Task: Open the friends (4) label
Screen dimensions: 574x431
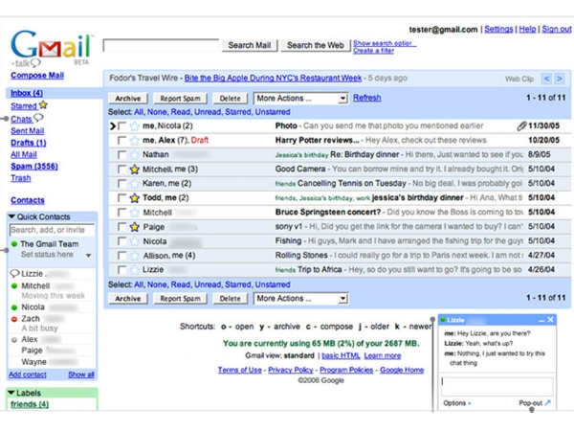Action: point(30,404)
